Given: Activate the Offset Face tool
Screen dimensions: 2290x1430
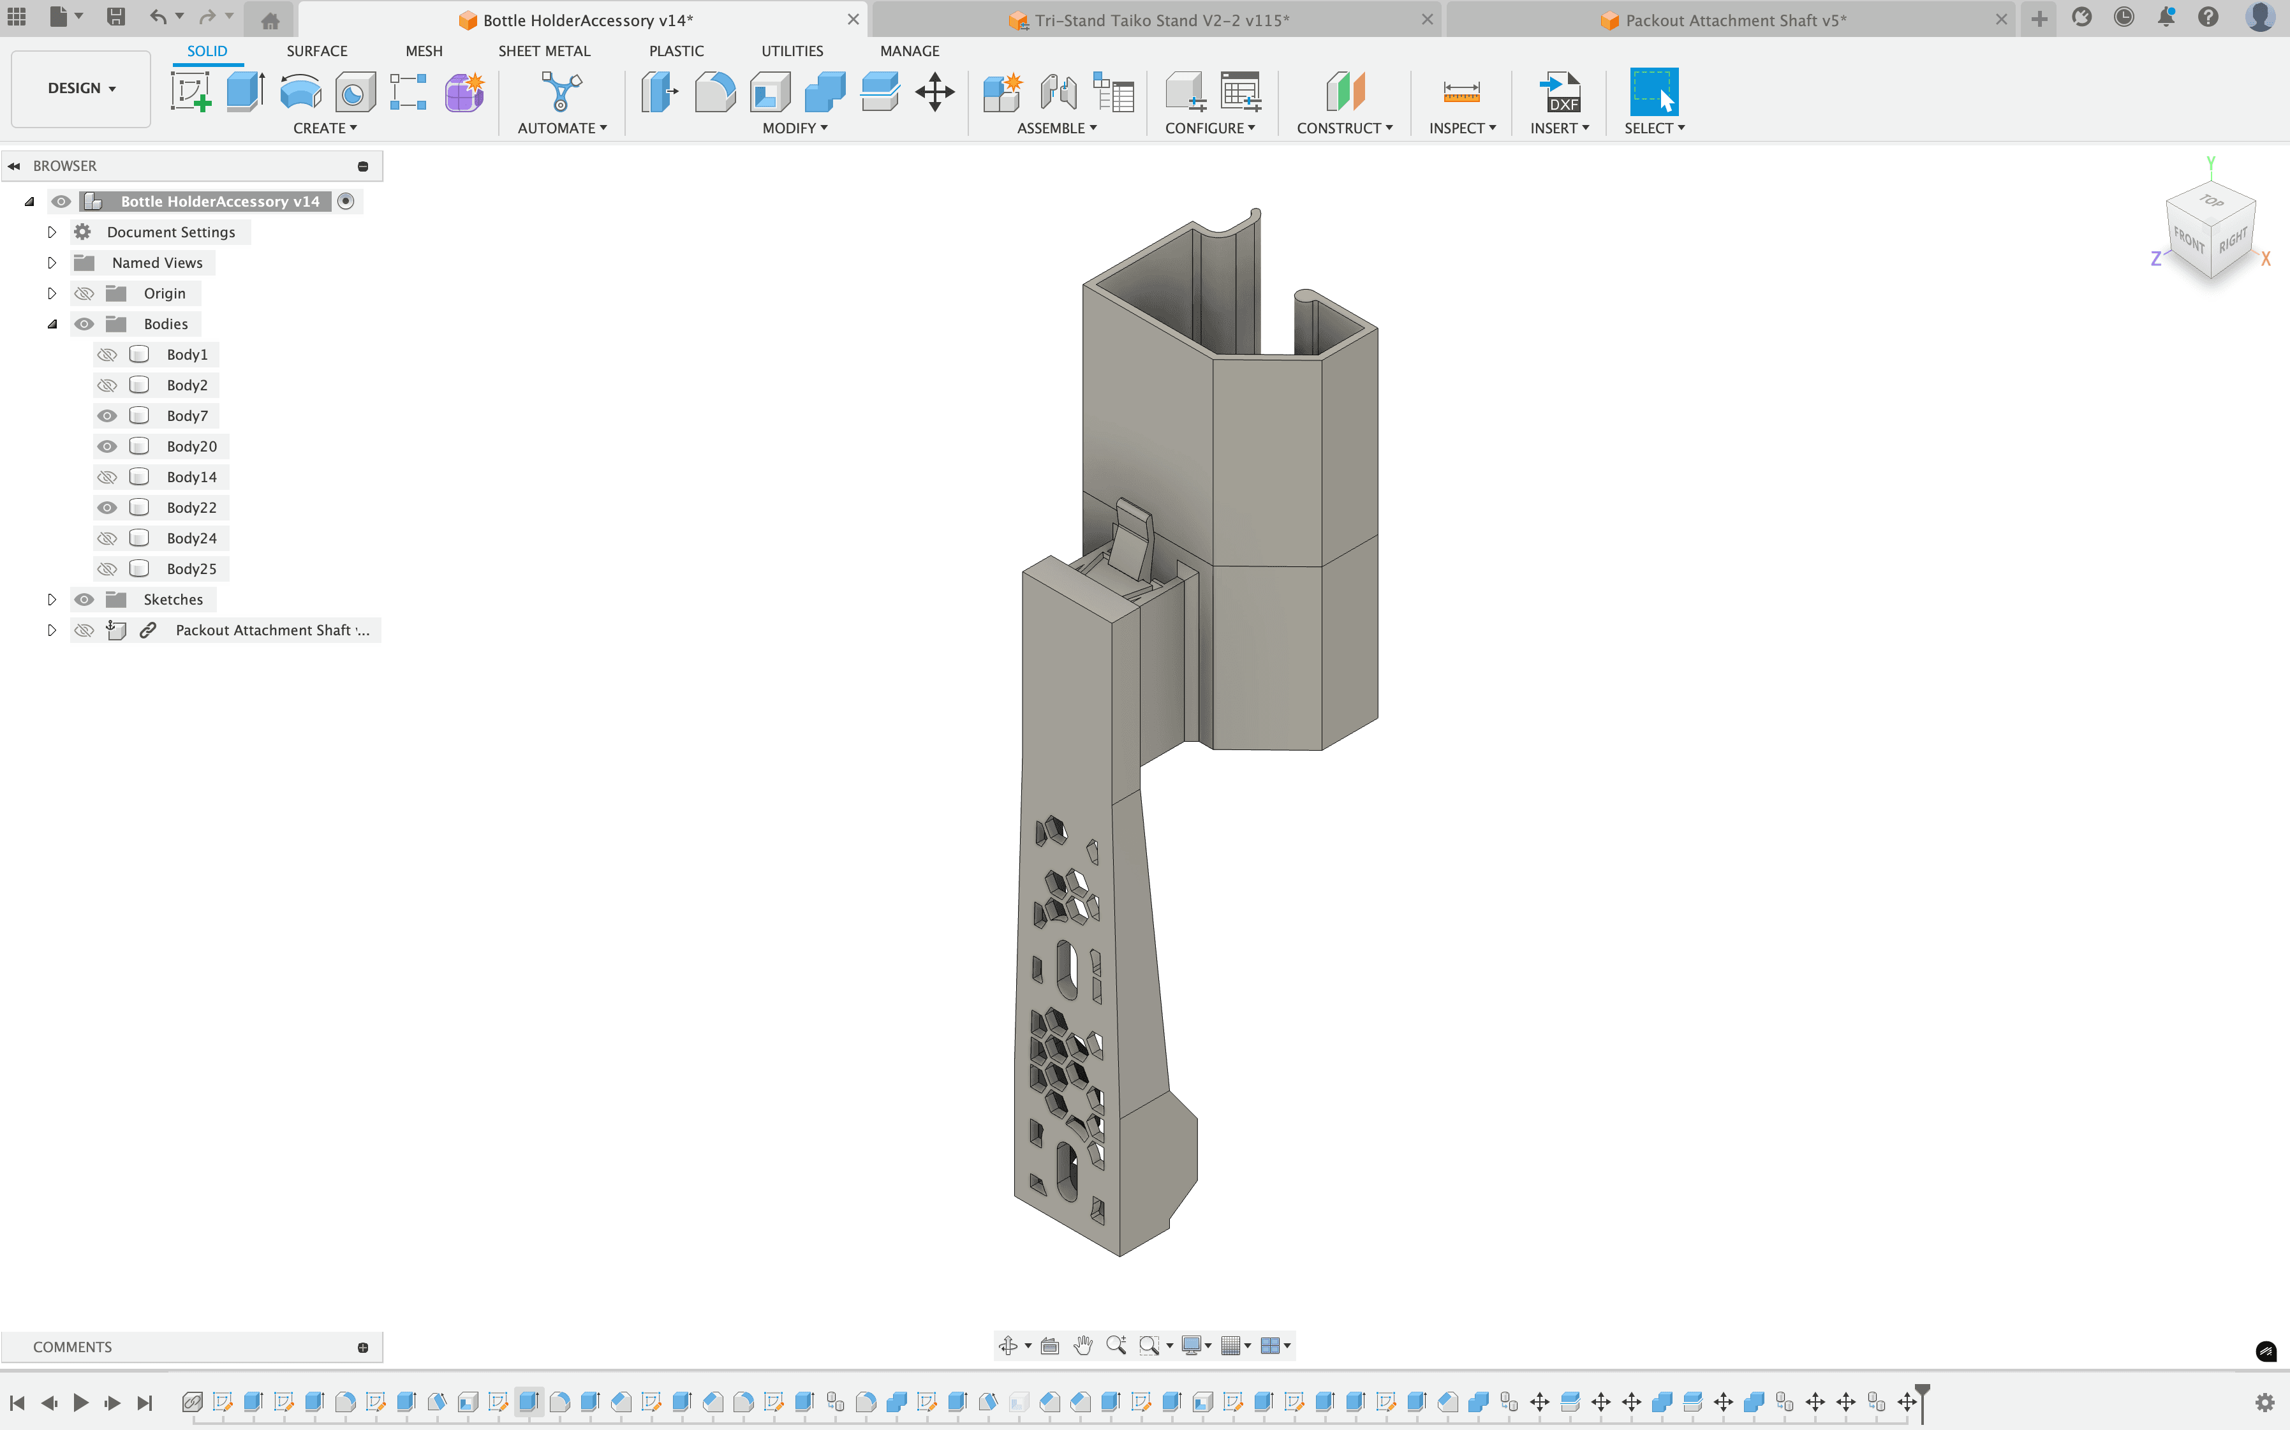Looking at the screenshot, I should pyautogui.click(x=880, y=92).
